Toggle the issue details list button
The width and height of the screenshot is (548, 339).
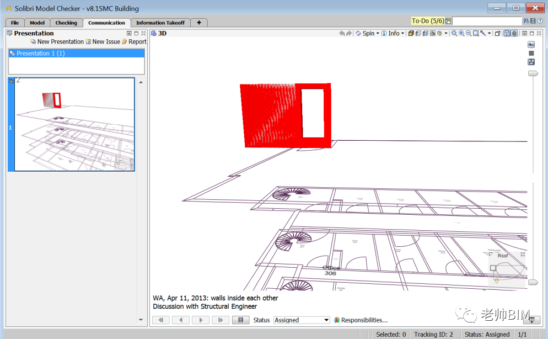241,320
